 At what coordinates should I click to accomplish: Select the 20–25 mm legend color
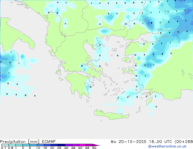point(54,145)
